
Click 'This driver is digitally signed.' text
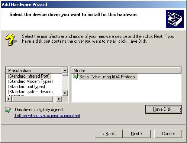39,110
